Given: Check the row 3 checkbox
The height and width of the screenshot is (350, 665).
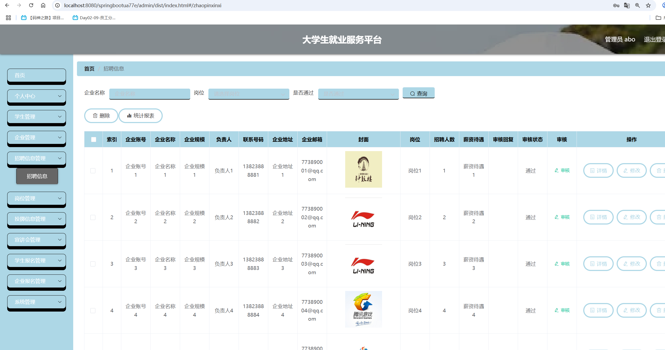Looking at the screenshot, I should click(x=93, y=264).
